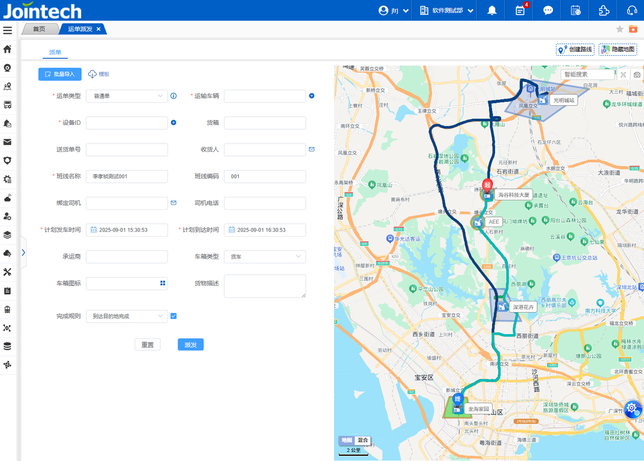Click the map screenshot camera icon
The width and height of the screenshot is (644, 461).
[x=637, y=74]
